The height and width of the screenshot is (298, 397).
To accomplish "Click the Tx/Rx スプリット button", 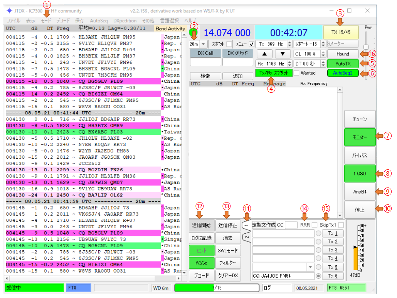I will pos(274,73).
